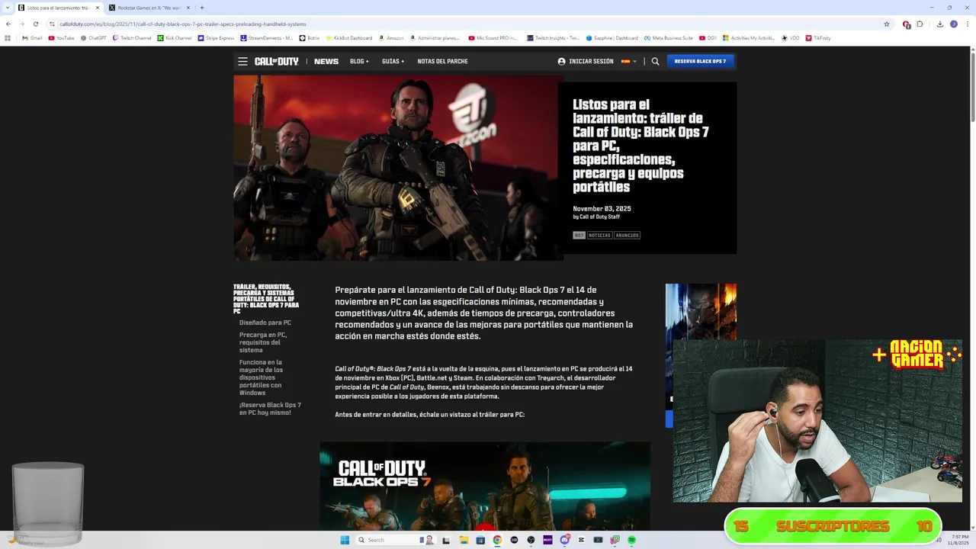Image resolution: width=976 pixels, height=549 pixels.
Task: Jump to ¡Reserva Black Ops 7 section
Action: pos(270,409)
